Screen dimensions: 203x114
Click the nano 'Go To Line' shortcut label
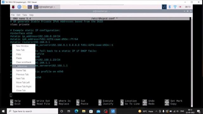pos(132,104)
